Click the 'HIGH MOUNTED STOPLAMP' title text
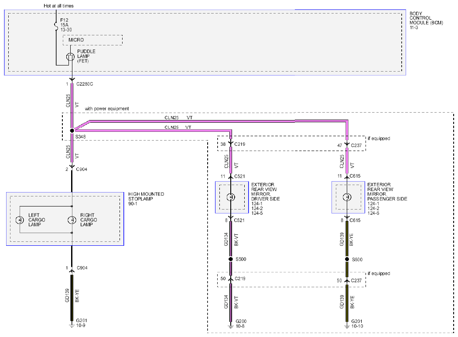 (x=146, y=196)
